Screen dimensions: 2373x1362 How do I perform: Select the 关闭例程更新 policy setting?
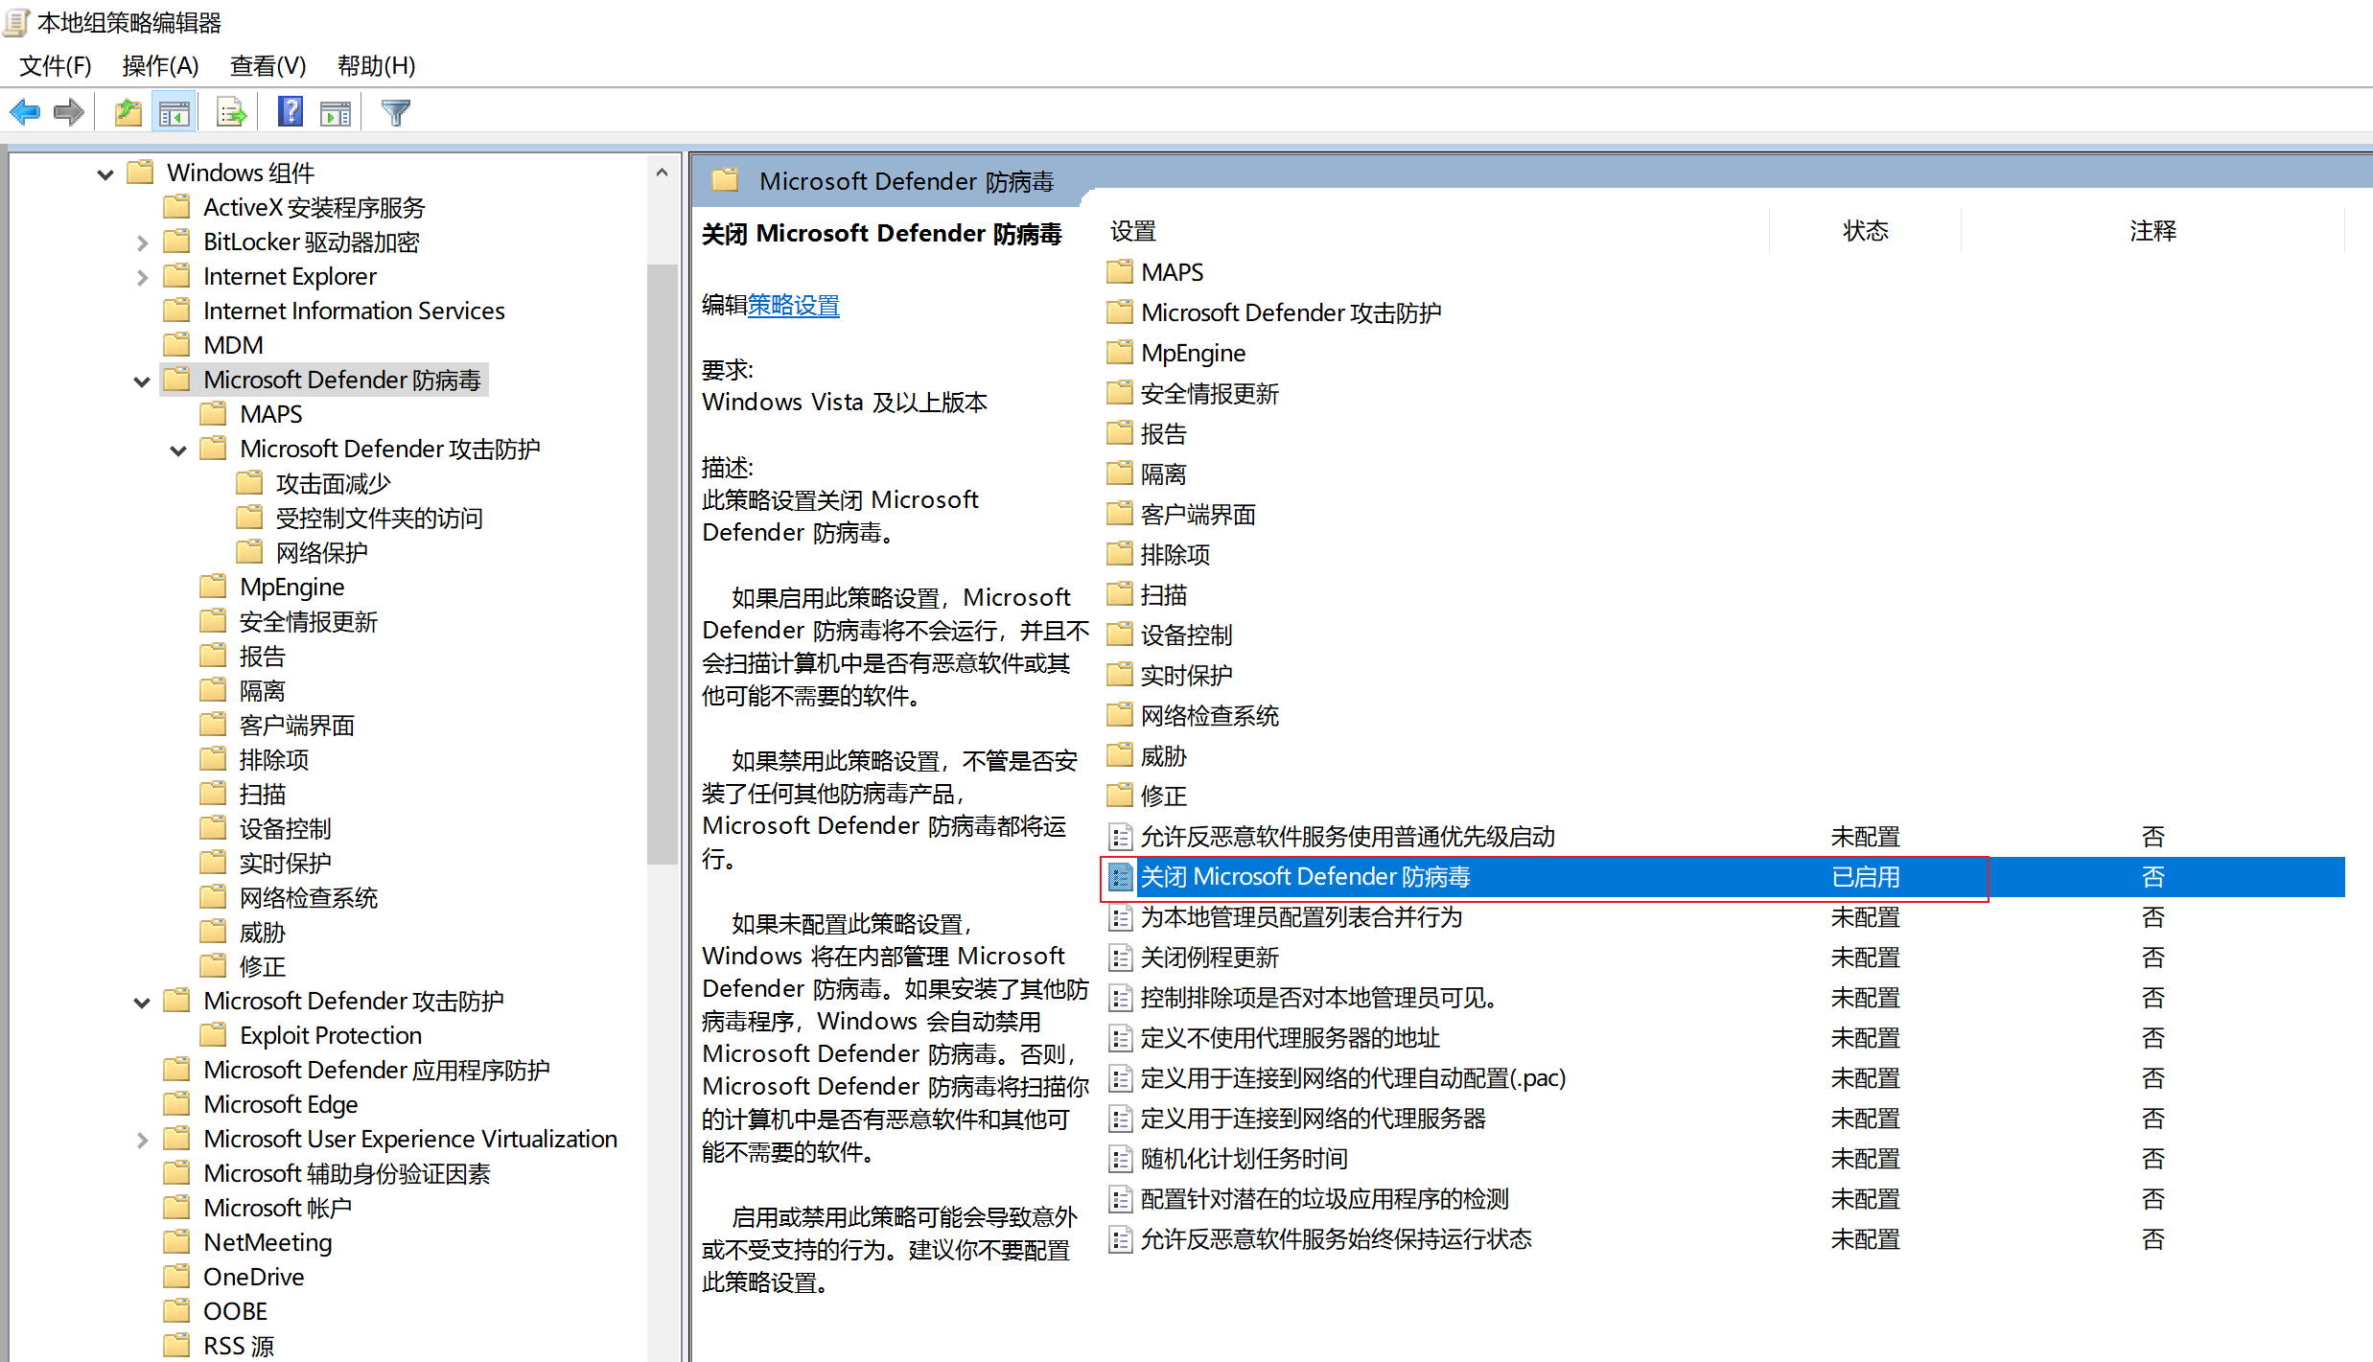click(x=1209, y=958)
